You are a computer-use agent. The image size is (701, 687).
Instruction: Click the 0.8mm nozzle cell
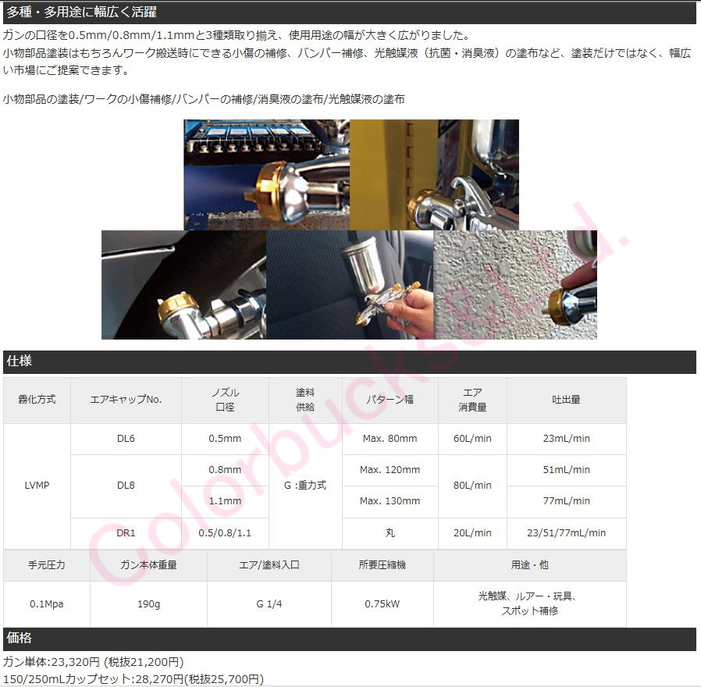pos(225,470)
